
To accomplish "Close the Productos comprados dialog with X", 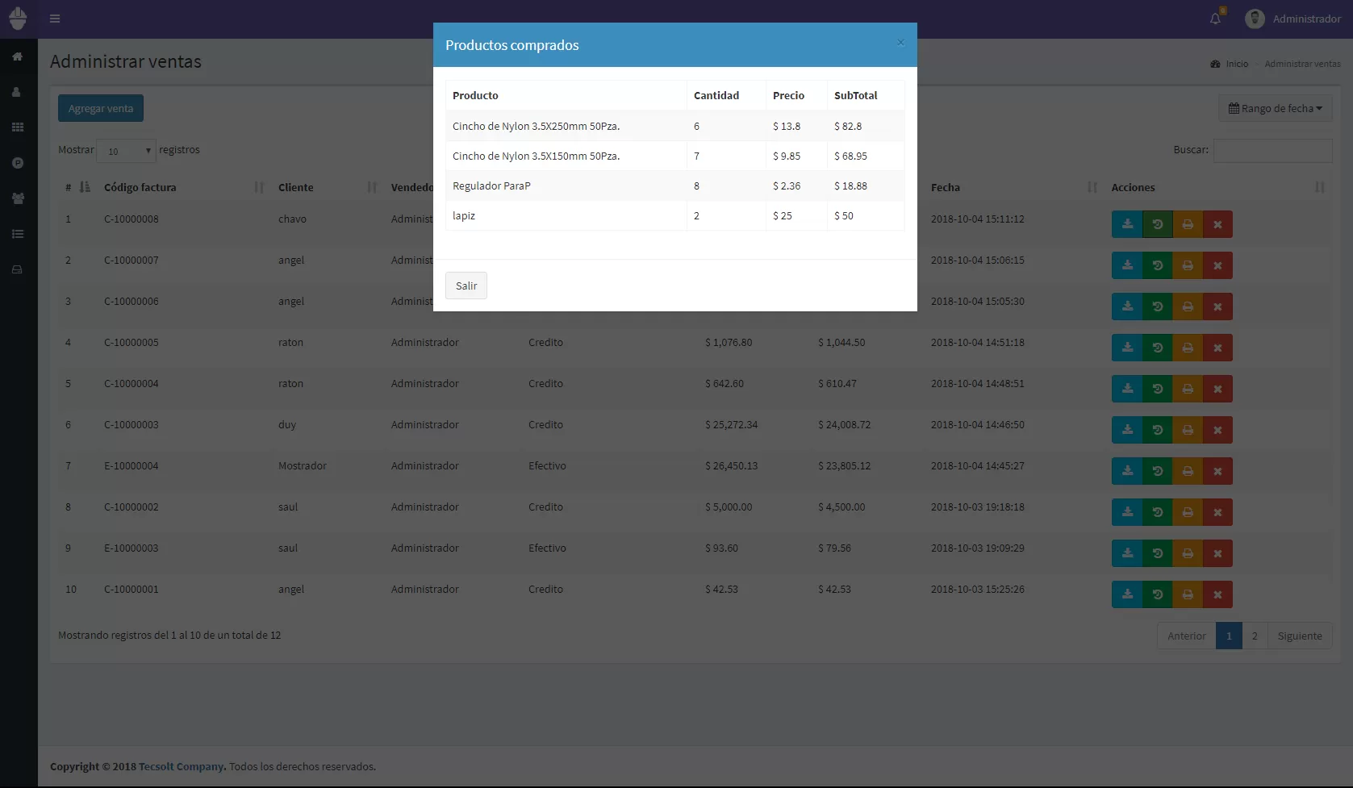I will pos(900,43).
